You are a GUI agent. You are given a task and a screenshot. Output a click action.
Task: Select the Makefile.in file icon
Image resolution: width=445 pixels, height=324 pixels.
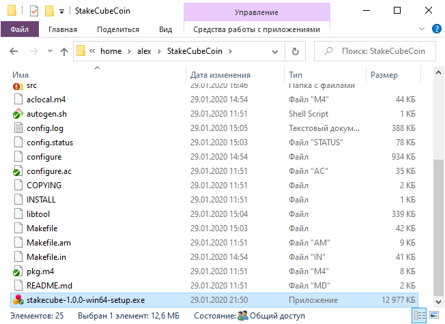click(18, 256)
